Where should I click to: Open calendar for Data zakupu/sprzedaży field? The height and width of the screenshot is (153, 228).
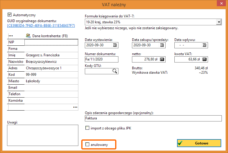(162, 45)
